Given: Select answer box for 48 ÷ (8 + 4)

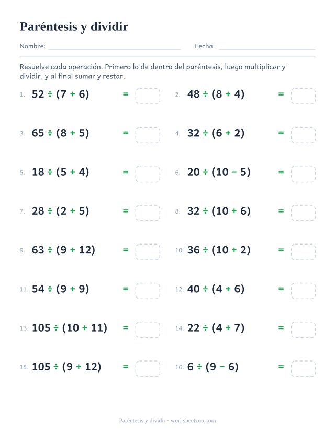Looking at the screenshot, I should (x=303, y=96).
